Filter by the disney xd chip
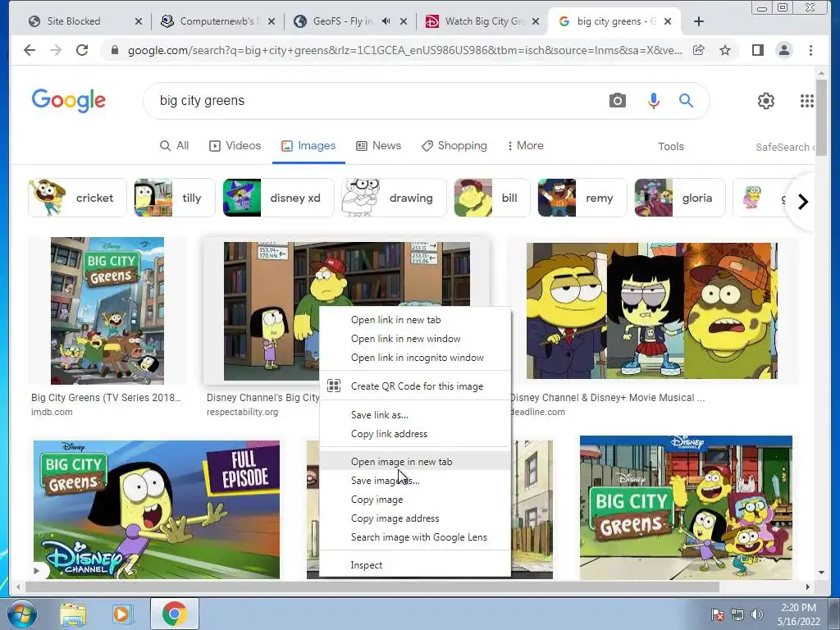 [278, 198]
